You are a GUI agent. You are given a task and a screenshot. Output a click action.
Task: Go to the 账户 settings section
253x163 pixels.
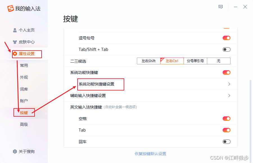tap(24, 101)
